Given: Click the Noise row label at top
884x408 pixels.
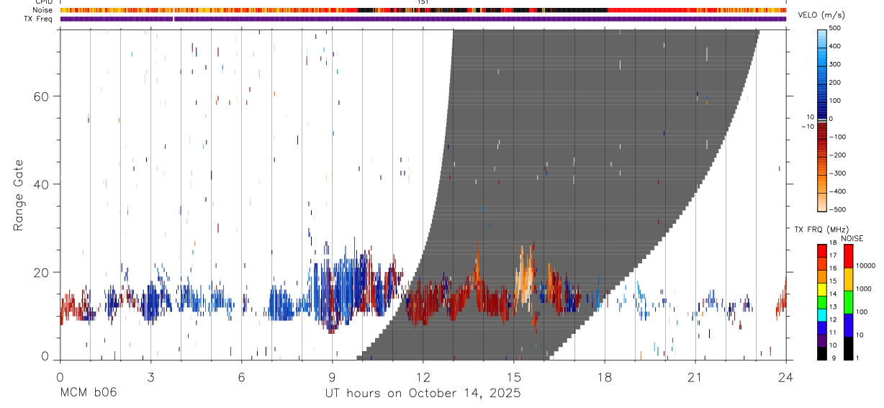Looking at the screenshot, I should [43, 10].
